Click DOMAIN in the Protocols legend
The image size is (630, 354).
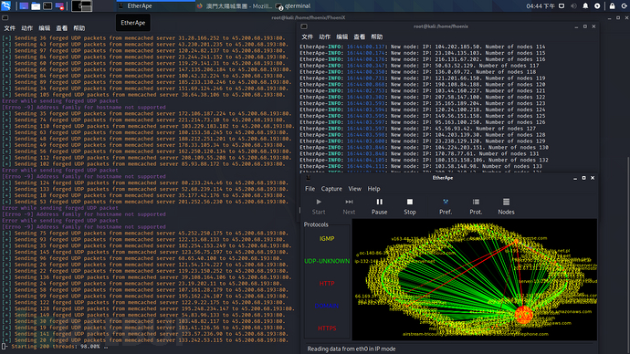327,306
